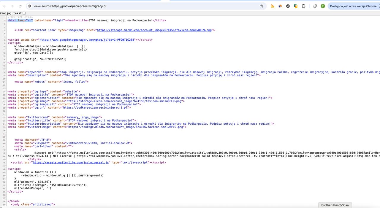Click the ml('enablePopups', '') line
This screenshot has width=380, height=208.
(33, 188)
